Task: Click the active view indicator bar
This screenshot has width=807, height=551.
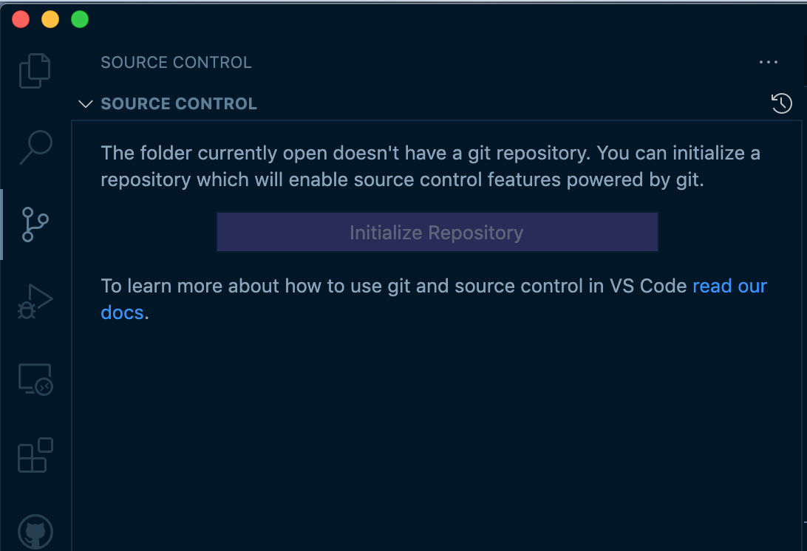Action: point(1,225)
